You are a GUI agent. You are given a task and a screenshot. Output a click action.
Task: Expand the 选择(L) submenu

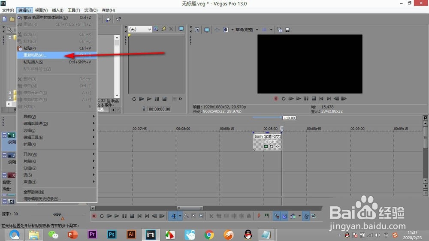click(x=57, y=130)
